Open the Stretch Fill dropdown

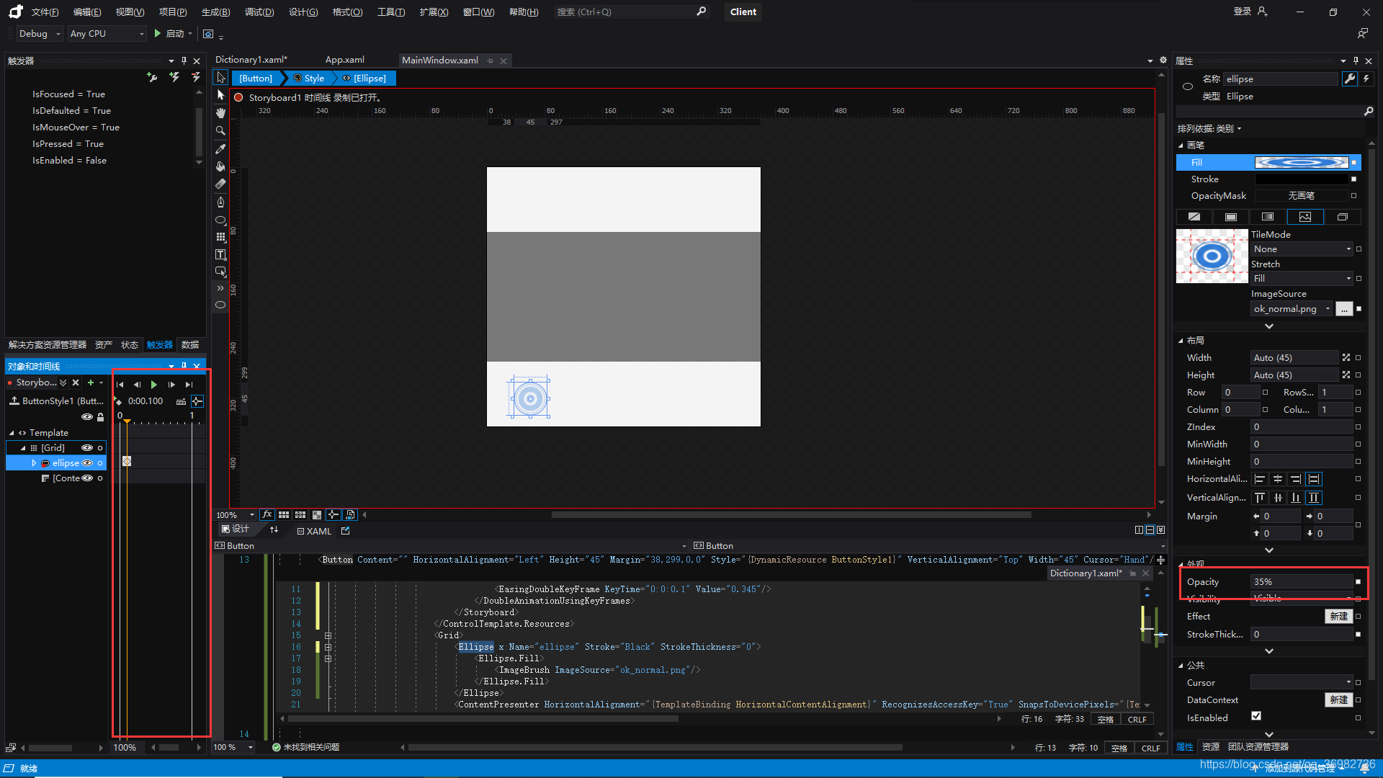pos(1302,279)
